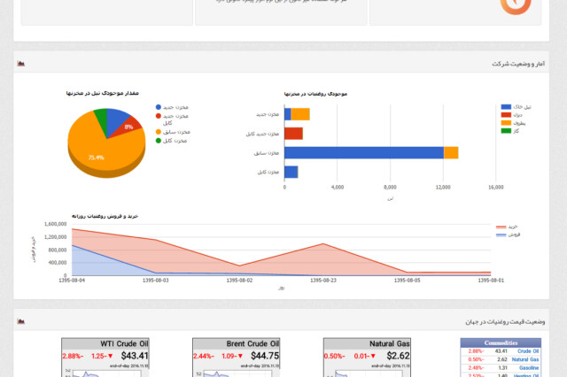This screenshot has width=567, height=377.
Task: Click the longest blue bar in bar chart
Action: click(363, 152)
